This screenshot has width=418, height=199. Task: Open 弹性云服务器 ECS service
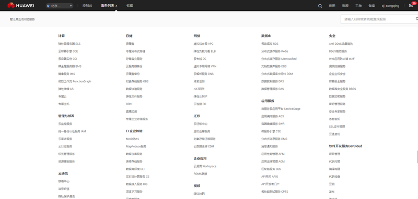69,44
